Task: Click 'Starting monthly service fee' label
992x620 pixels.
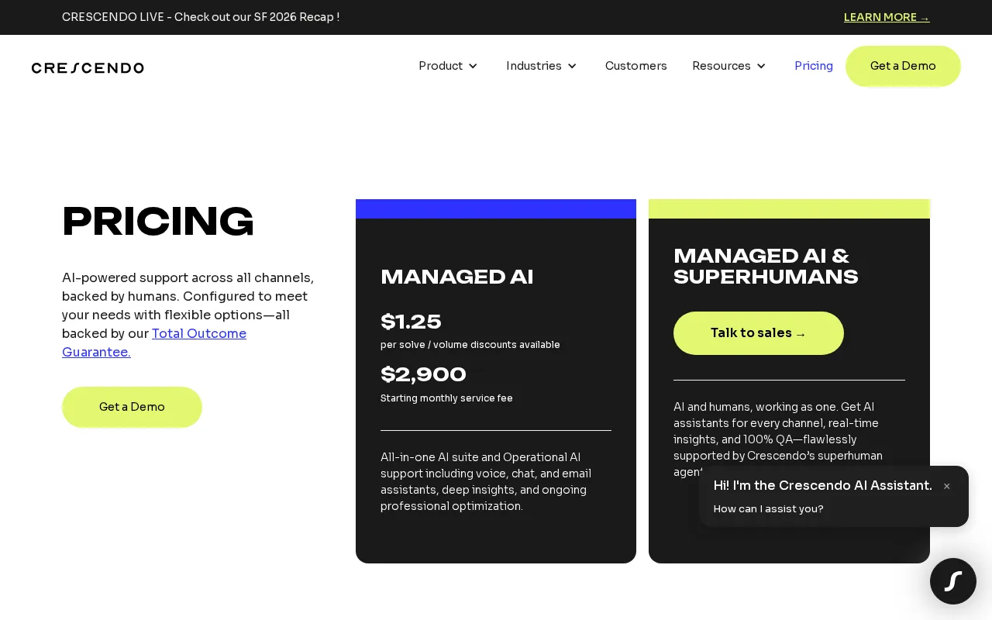Action: point(446,398)
